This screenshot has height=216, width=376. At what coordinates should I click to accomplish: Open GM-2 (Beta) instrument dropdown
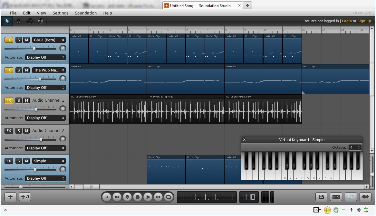coord(49,40)
